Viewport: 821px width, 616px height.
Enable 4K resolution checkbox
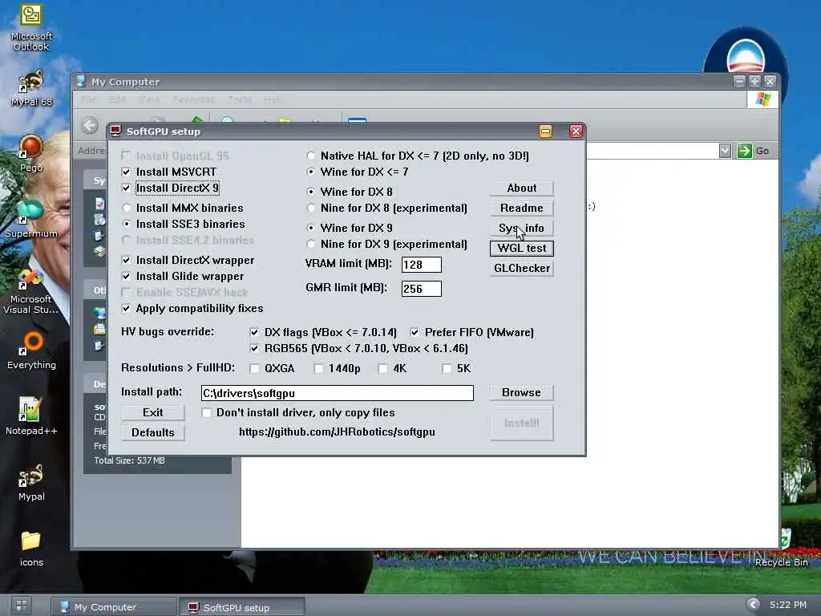[382, 369]
